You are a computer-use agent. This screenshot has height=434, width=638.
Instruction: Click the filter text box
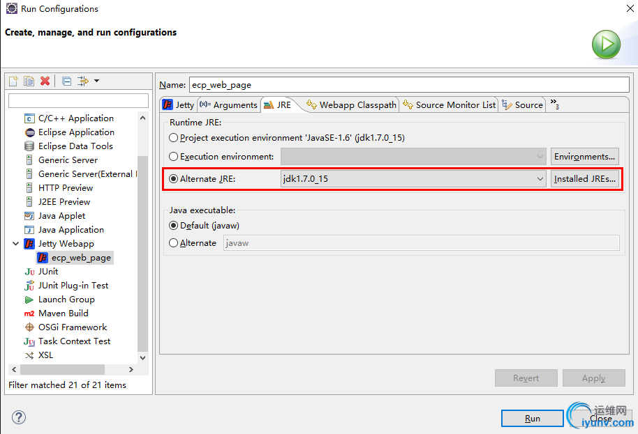79,100
